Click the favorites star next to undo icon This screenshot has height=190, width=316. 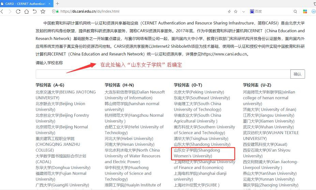(43, 11)
